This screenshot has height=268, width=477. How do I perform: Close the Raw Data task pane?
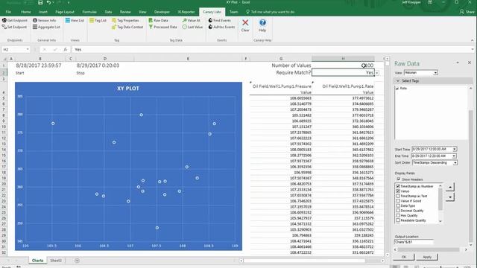pos(470,63)
